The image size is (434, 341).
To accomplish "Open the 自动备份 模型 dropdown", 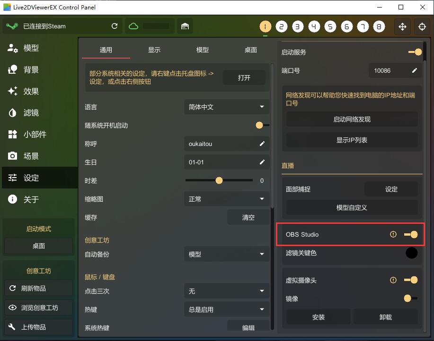I will pos(227,254).
